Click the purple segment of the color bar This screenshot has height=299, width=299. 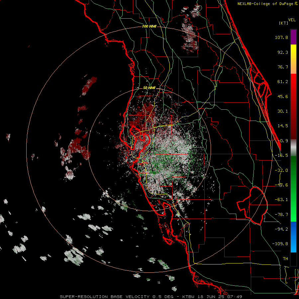click(x=293, y=37)
